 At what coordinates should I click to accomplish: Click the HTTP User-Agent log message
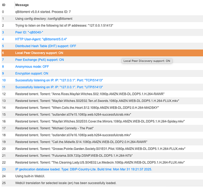point(41,39)
